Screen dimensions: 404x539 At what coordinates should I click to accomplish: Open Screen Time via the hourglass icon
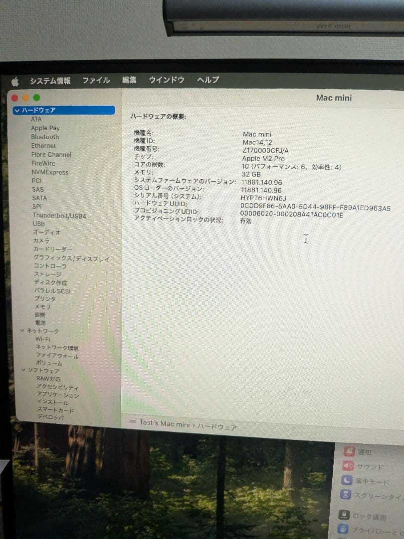tap(345, 495)
